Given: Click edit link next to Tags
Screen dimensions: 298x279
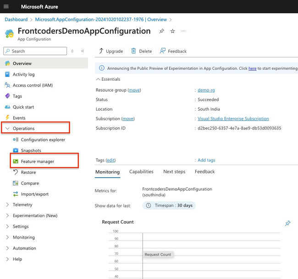Looking at the screenshot, I should 110,160.
